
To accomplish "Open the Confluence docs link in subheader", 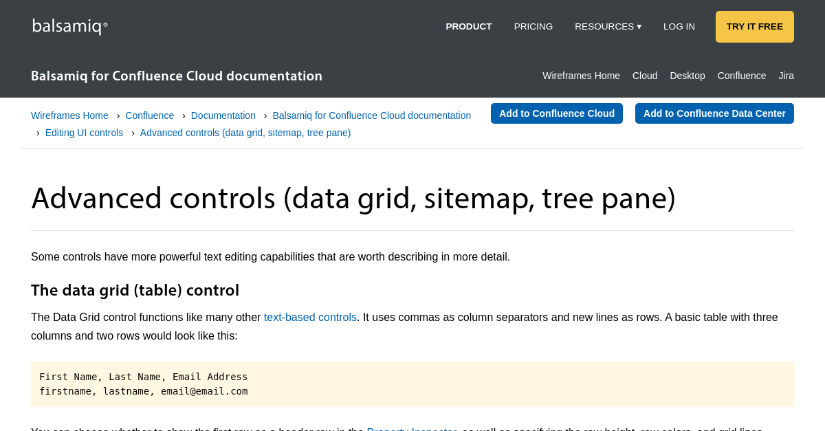I will 742,76.
